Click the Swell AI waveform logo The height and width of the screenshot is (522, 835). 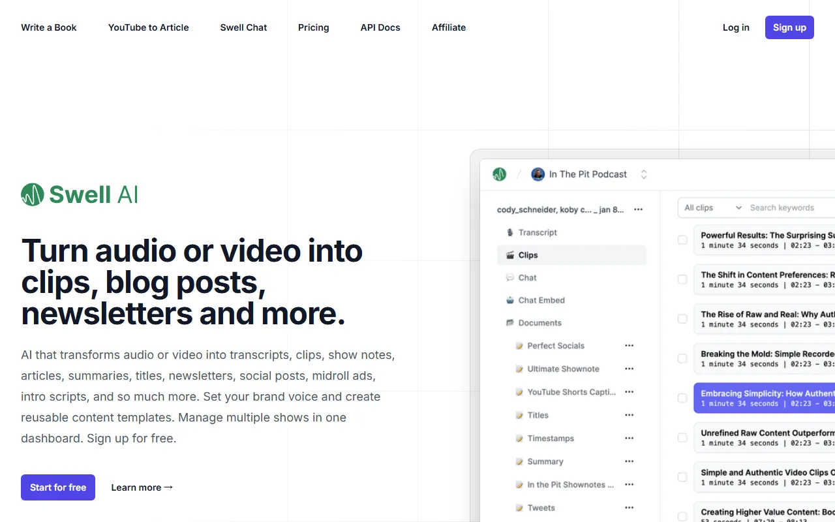coord(33,194)
